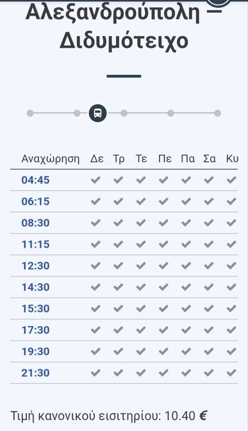Click the Αναχώρηση column header

50,159
